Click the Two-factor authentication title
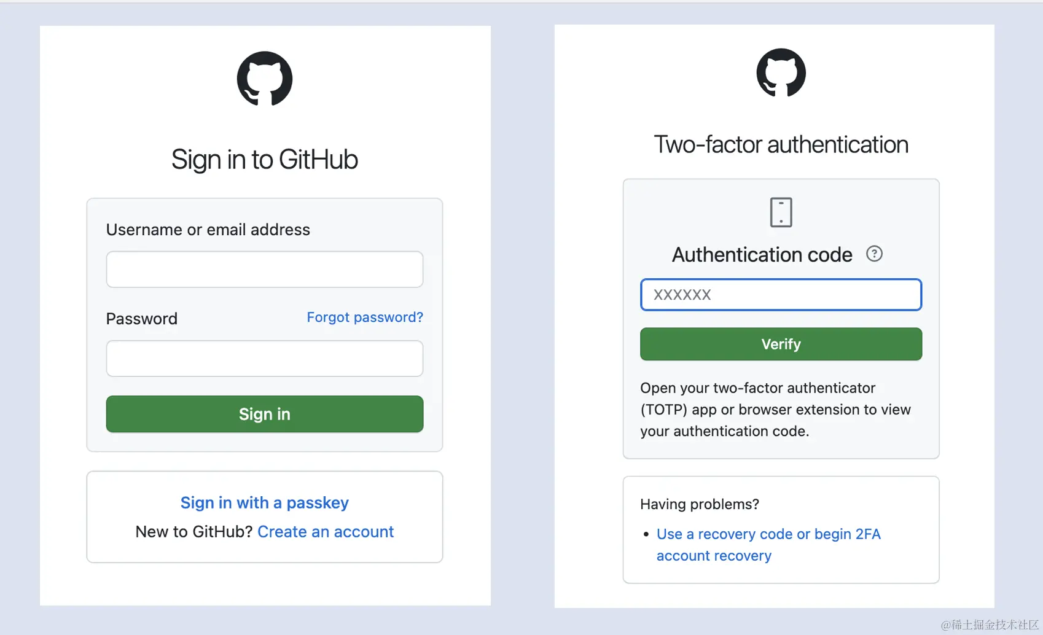The image size is (1043, 635). click(781, 145)
